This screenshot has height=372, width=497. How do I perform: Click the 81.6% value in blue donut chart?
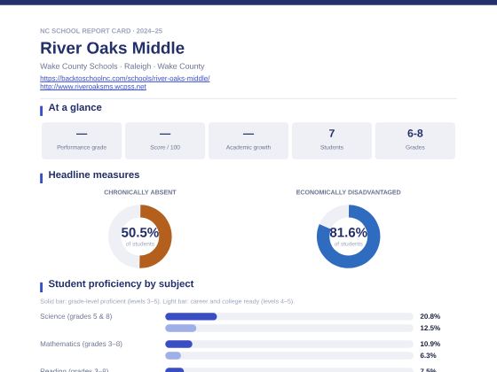pyautogui.click(x=348, y=232)
